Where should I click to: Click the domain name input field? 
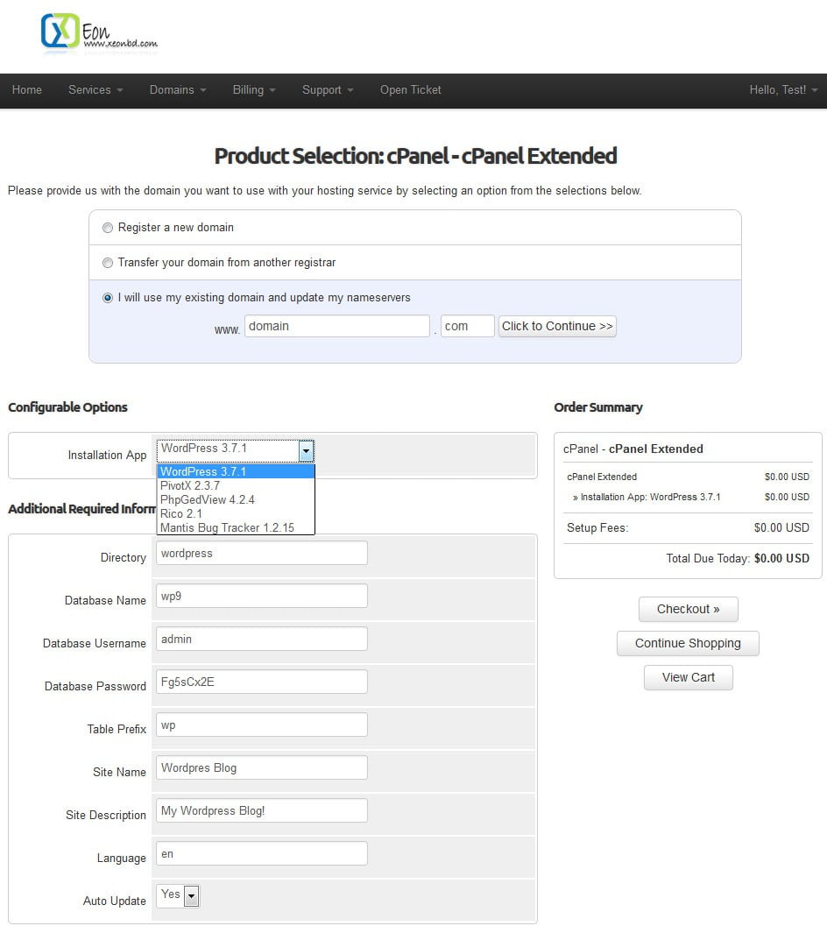pos(336,325)
